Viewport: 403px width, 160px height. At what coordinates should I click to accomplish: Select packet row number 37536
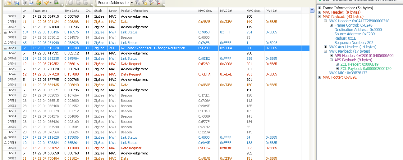pyautogui.click(x=156, y=22)
